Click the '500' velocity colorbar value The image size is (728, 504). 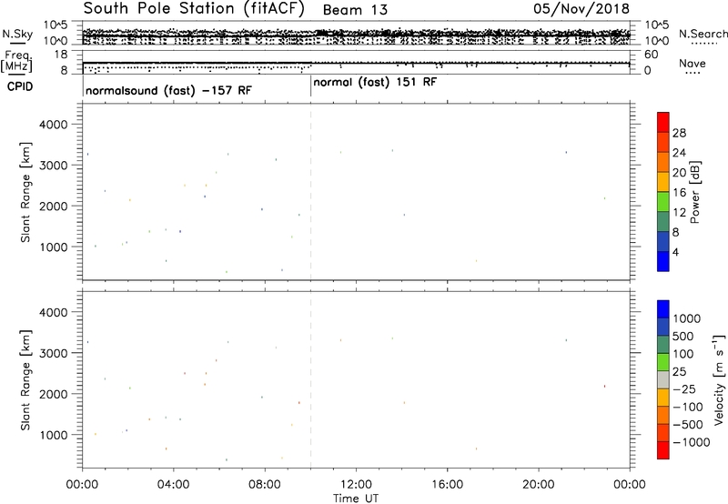coord(682,337)
